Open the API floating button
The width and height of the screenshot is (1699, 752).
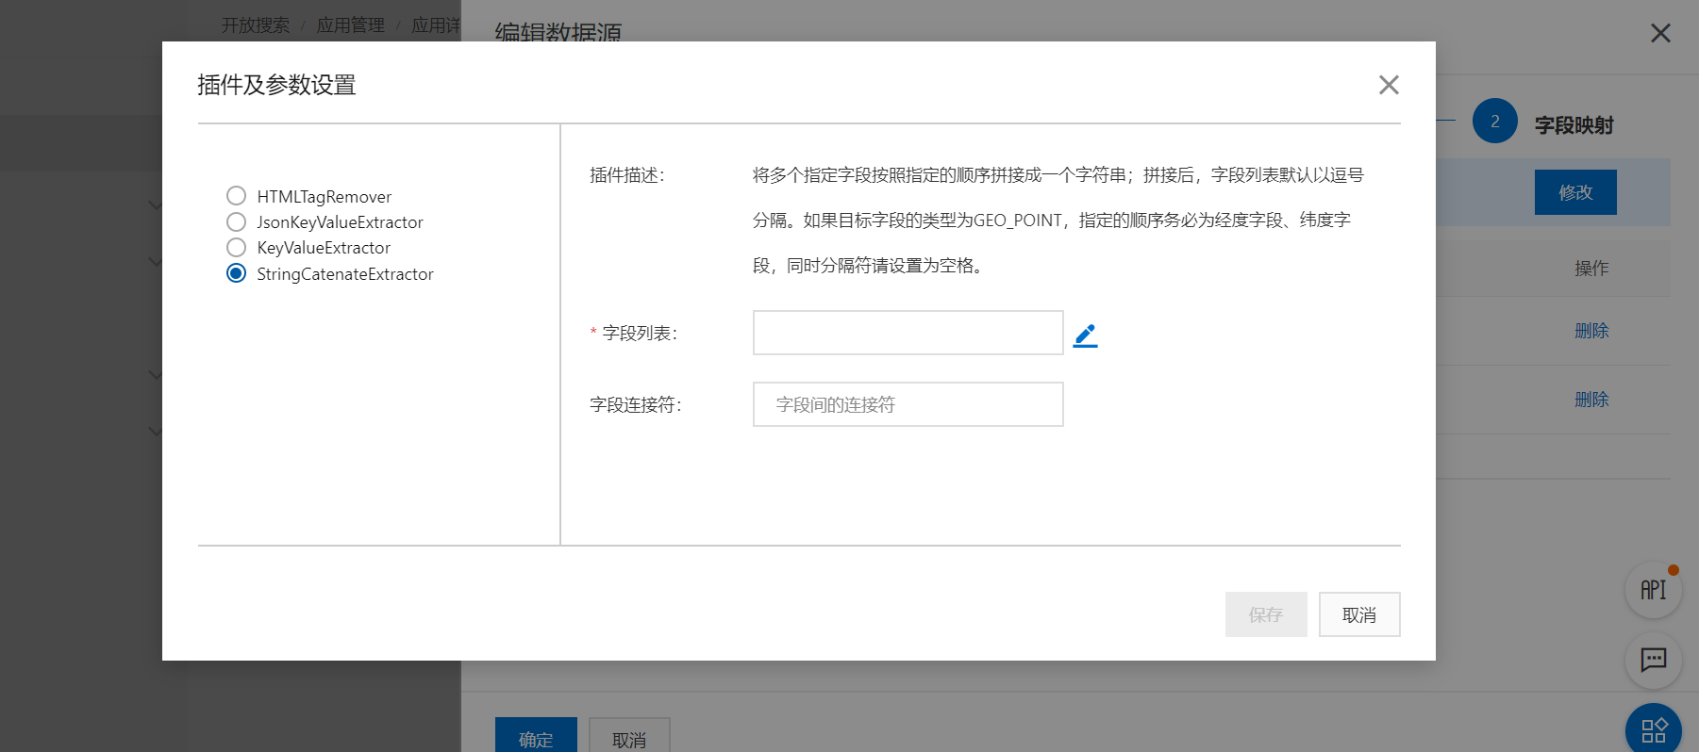pyautogui.click(x=1653, y=590)
